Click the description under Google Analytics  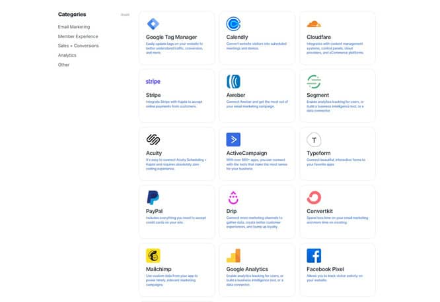(255, 280)
